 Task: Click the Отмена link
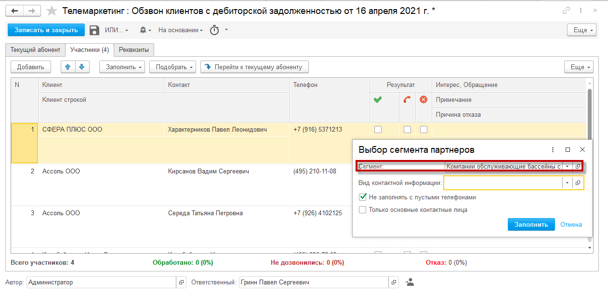570,224
